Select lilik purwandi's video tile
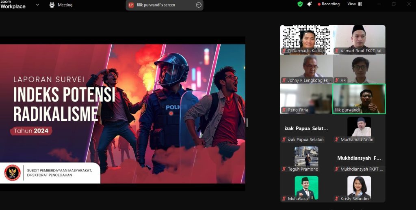Screen dimensions: 416x210 [x=359, y=99]
